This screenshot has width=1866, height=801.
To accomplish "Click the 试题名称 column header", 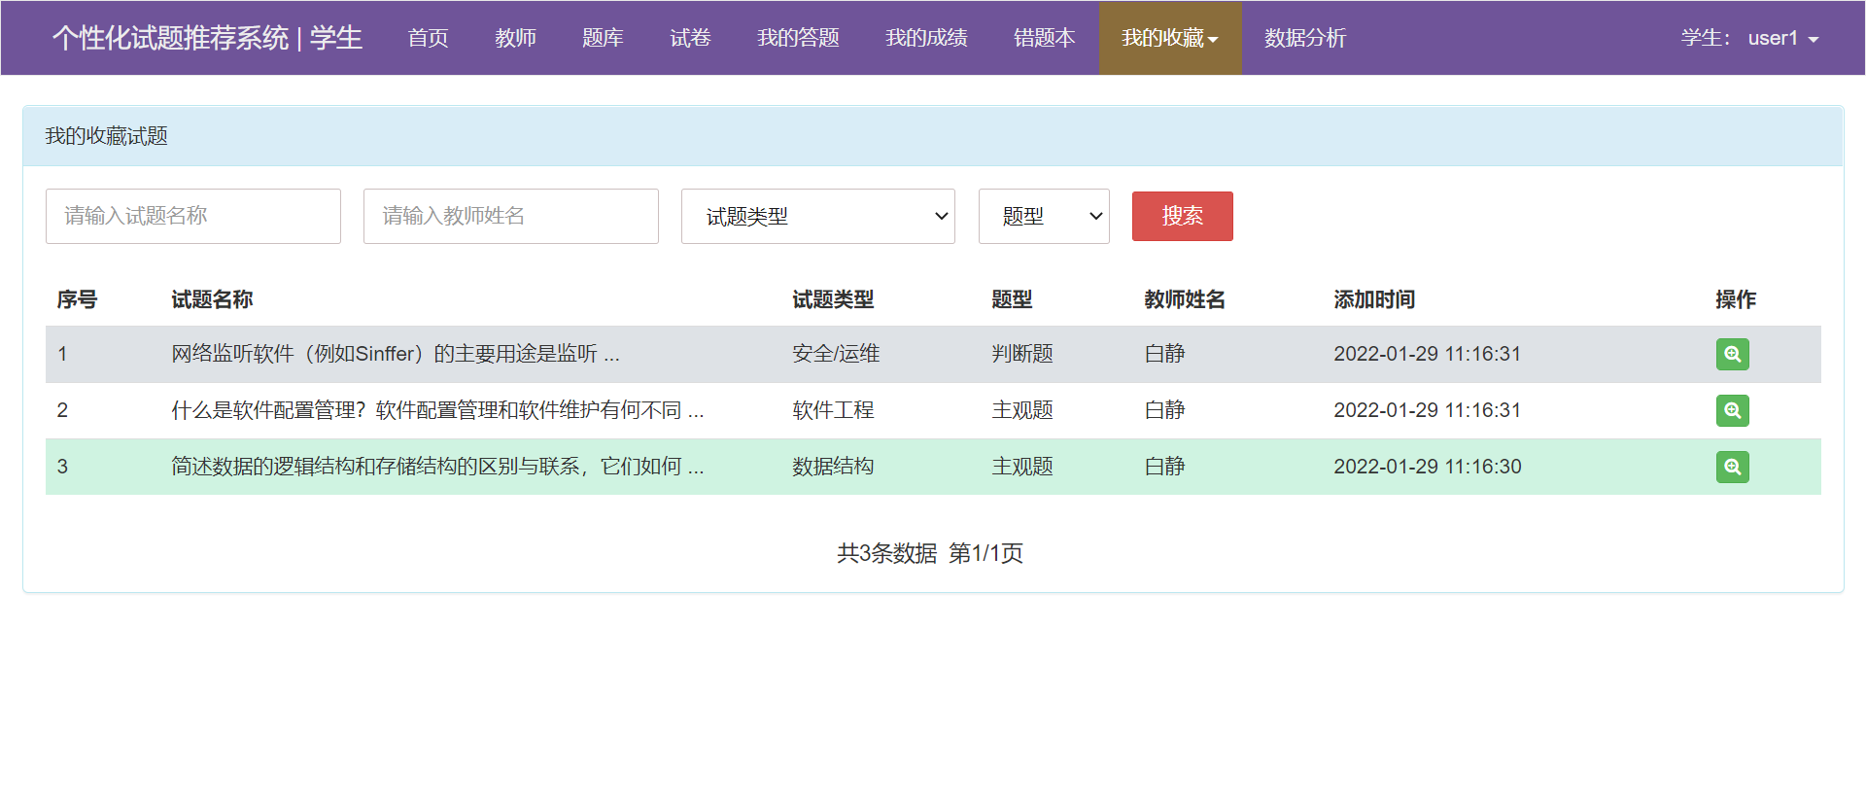I will (212, 299).
